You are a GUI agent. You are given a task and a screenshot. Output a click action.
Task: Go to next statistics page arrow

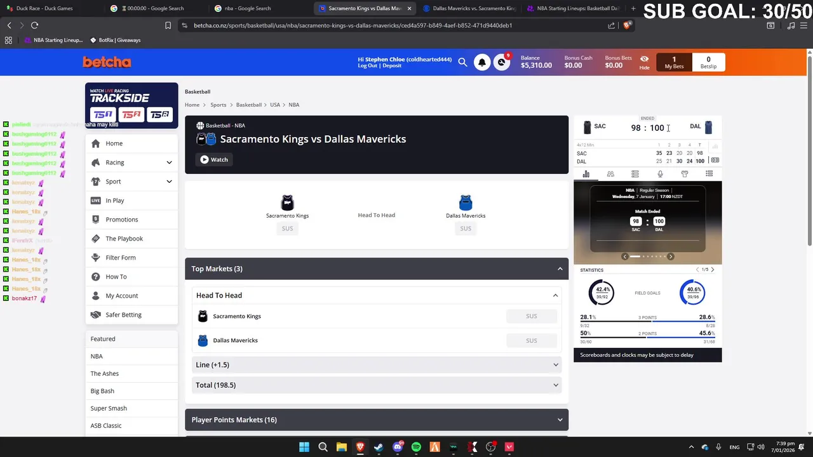click(712, 270)
